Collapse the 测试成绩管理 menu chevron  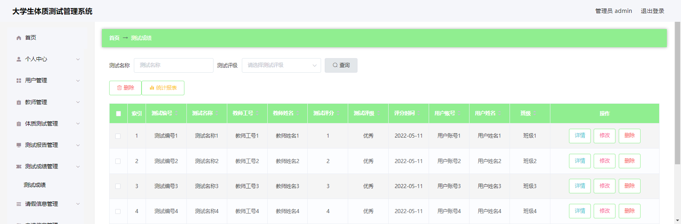[78, 166]
